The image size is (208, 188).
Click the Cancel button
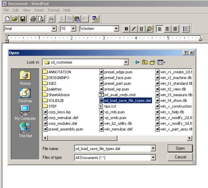pos(180,157)
